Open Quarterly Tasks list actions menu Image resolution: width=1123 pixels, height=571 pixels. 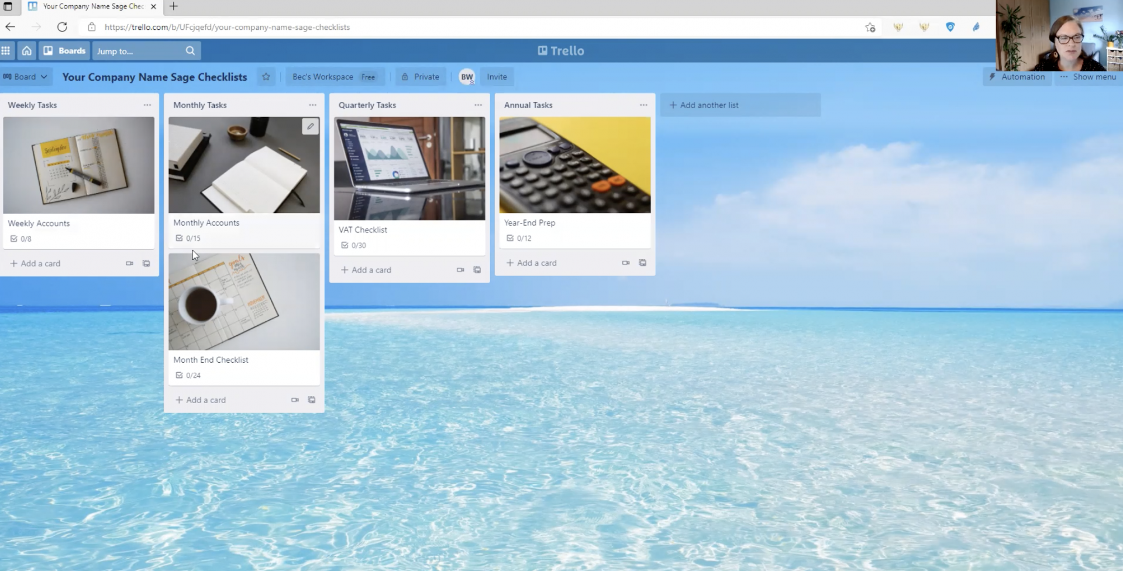point(478,105)
